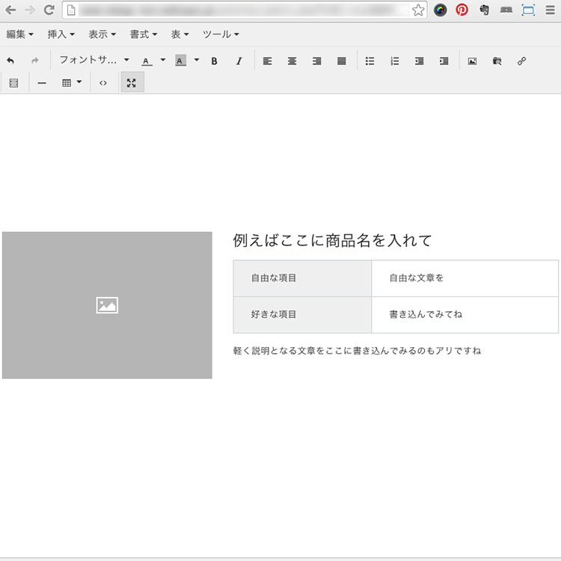Viewport: 561px width, 561px height.
Task: Insert a horizontal rule line
Action: pos(42,83)
